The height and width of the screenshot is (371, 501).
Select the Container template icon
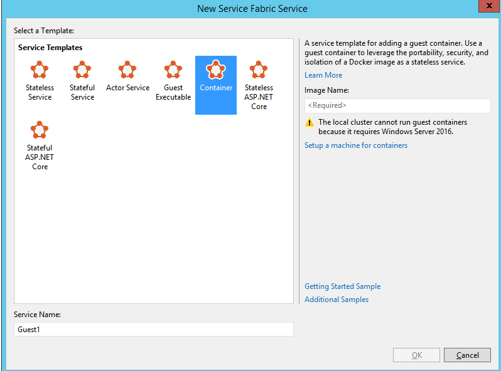click(216, 70)
